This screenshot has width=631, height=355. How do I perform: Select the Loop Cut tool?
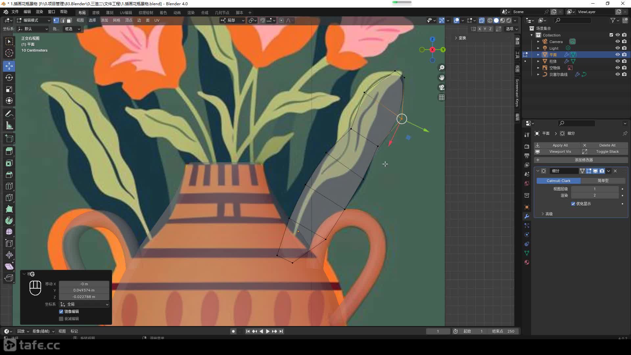coord(9,186)
